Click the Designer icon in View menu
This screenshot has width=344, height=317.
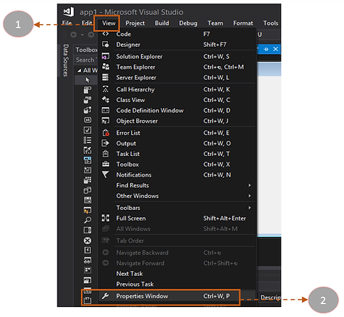(x=106, y=44)
